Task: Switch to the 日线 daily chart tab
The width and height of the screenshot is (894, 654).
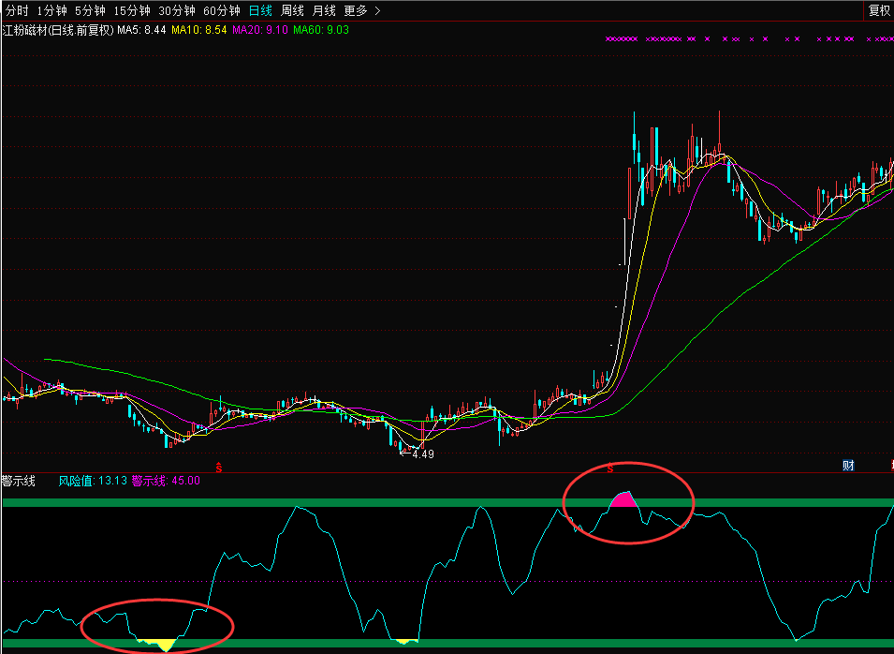Action: [260, 10]
